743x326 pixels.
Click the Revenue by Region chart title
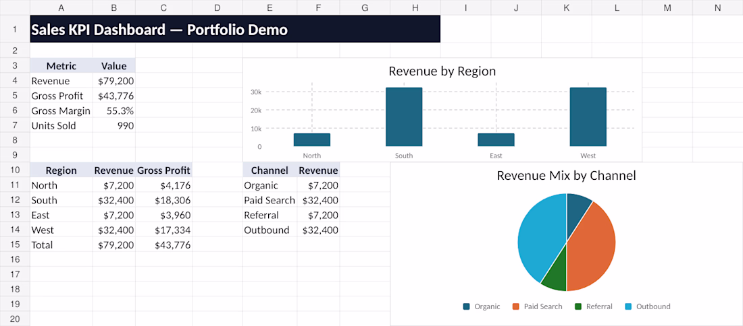click(442, 71)
